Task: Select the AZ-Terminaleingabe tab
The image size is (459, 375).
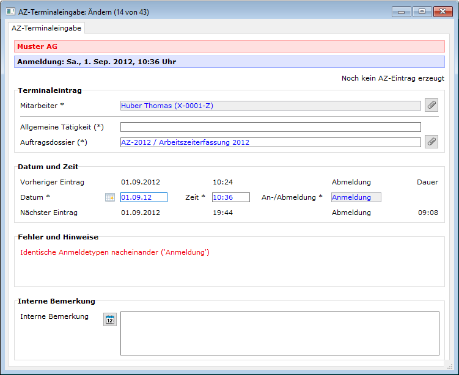Action: point(46,28)
